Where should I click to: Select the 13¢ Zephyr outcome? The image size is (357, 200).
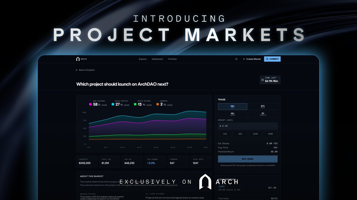coord(232,114)
